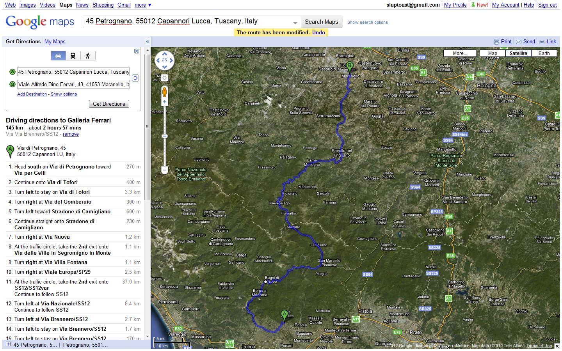The height and width of the screenshot is (351, 562).
Task: Click the Print icon link
Action: click(x=496, y=42)
